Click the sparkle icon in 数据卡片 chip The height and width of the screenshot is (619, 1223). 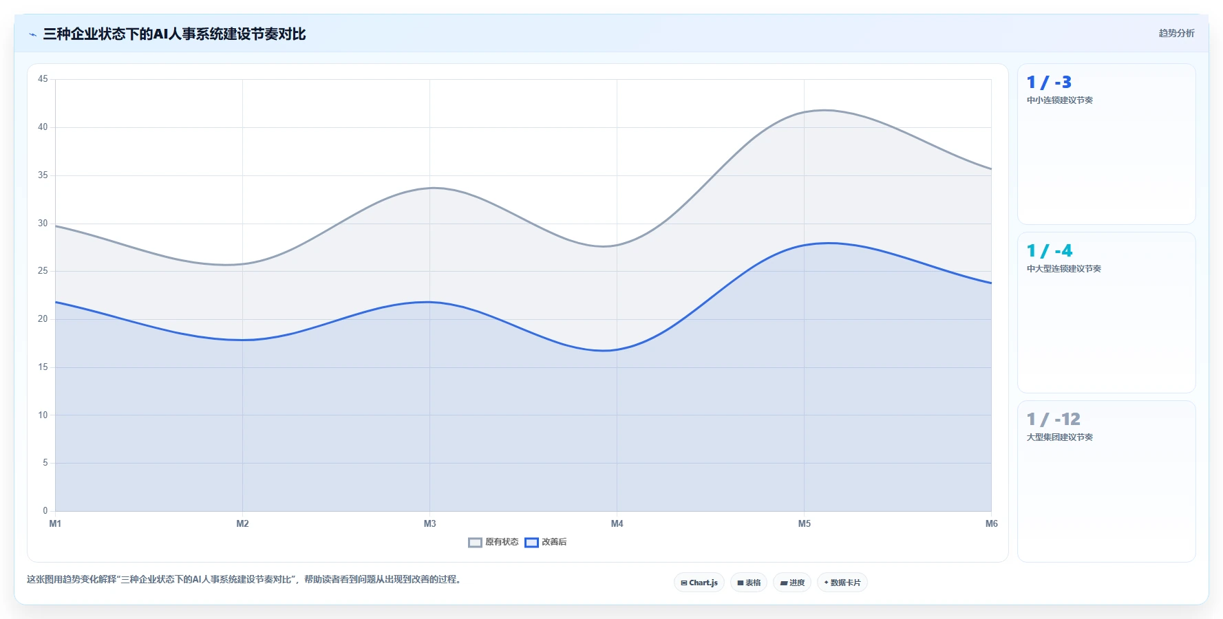[x=827, y=583]
